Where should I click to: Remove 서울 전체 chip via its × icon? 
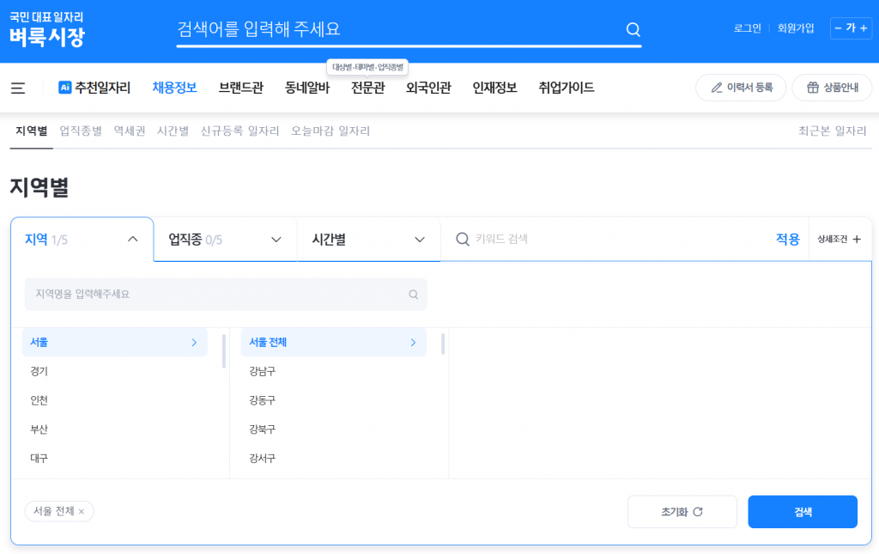(x=83, y=511)
